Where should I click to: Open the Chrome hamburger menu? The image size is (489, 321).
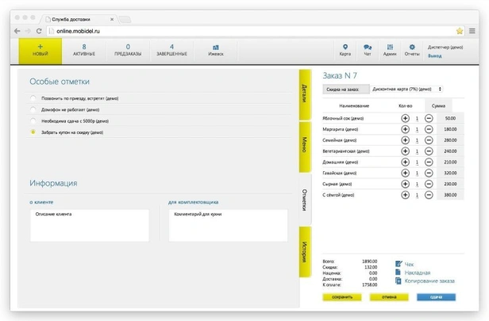pos(472,30)
